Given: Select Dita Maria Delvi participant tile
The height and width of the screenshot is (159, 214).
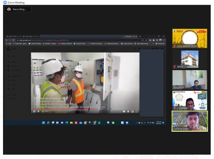Looking at the screenshot, I should [190, 39].
